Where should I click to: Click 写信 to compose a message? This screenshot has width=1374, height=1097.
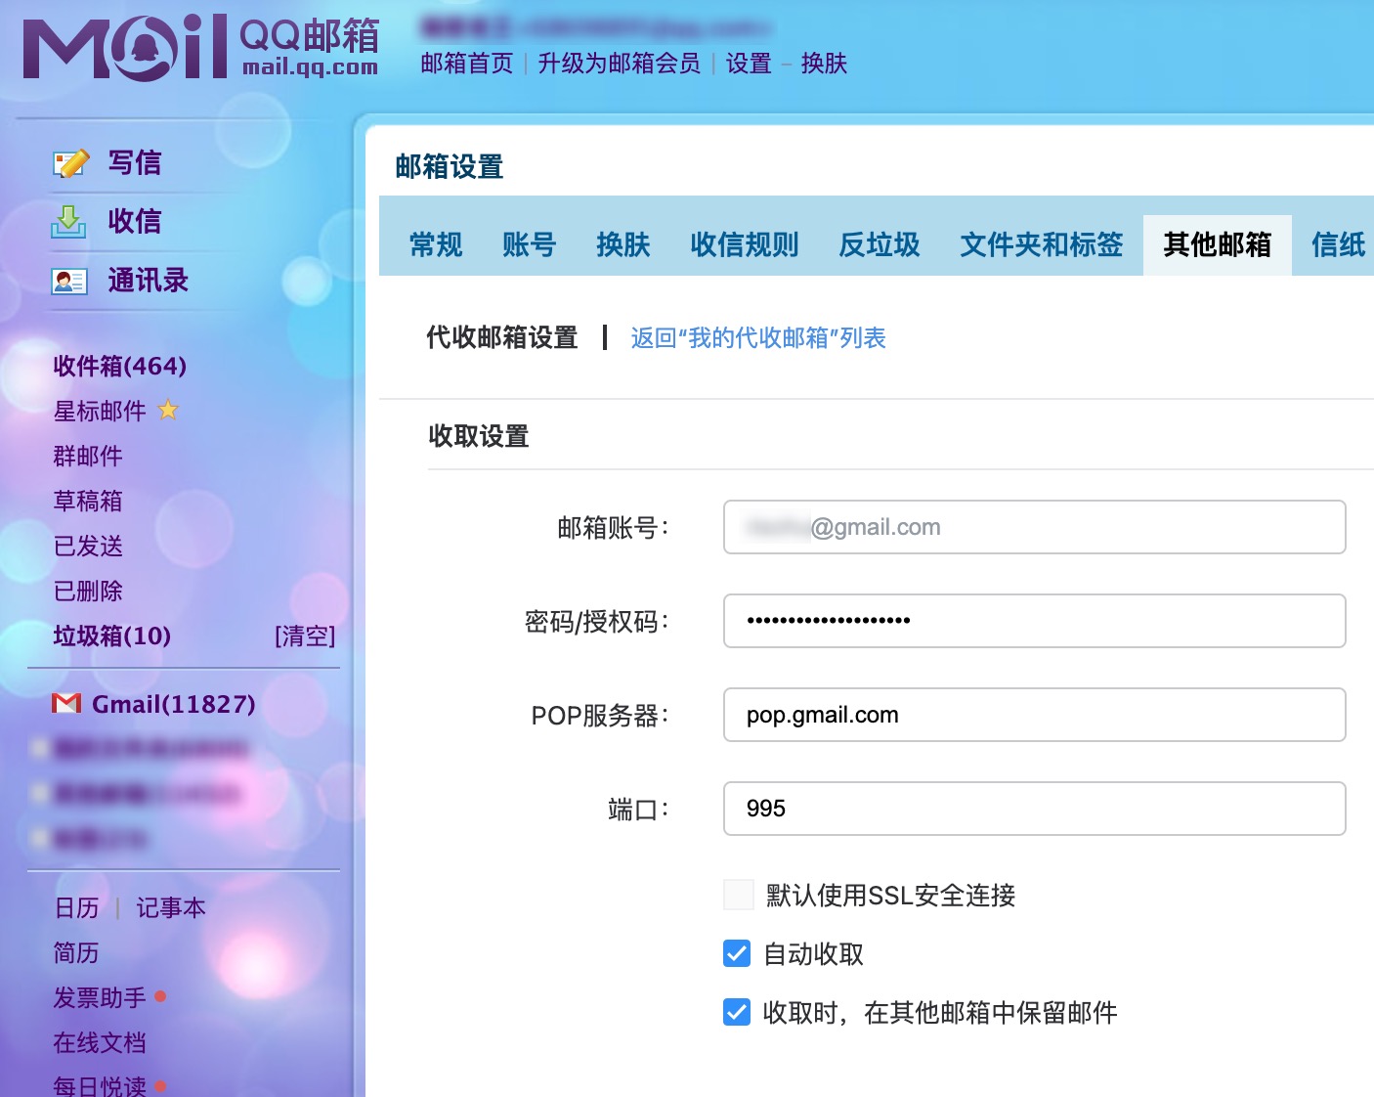pyautogui.click(x=135, y=163)
